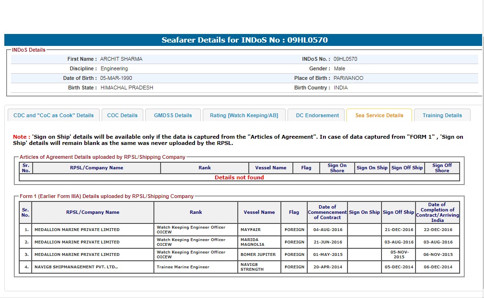Select the NAVIG8 STRENGTH vessel cell
Screen dimensions: 484x298
click(259, 267)
